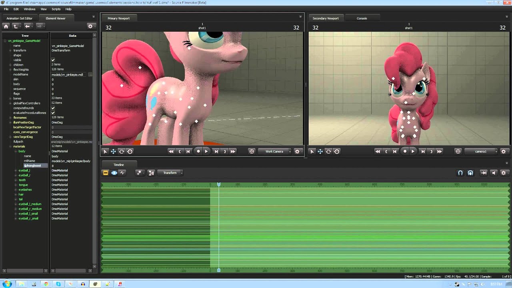Collapse the materials tree node
512x288 pixels.
coord(10,146)
